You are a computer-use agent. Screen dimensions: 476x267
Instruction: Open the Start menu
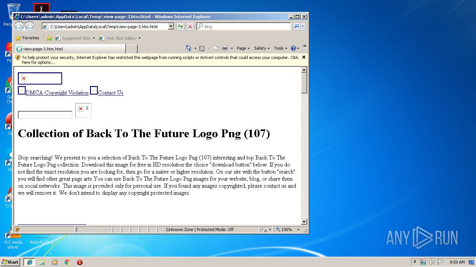10,262
